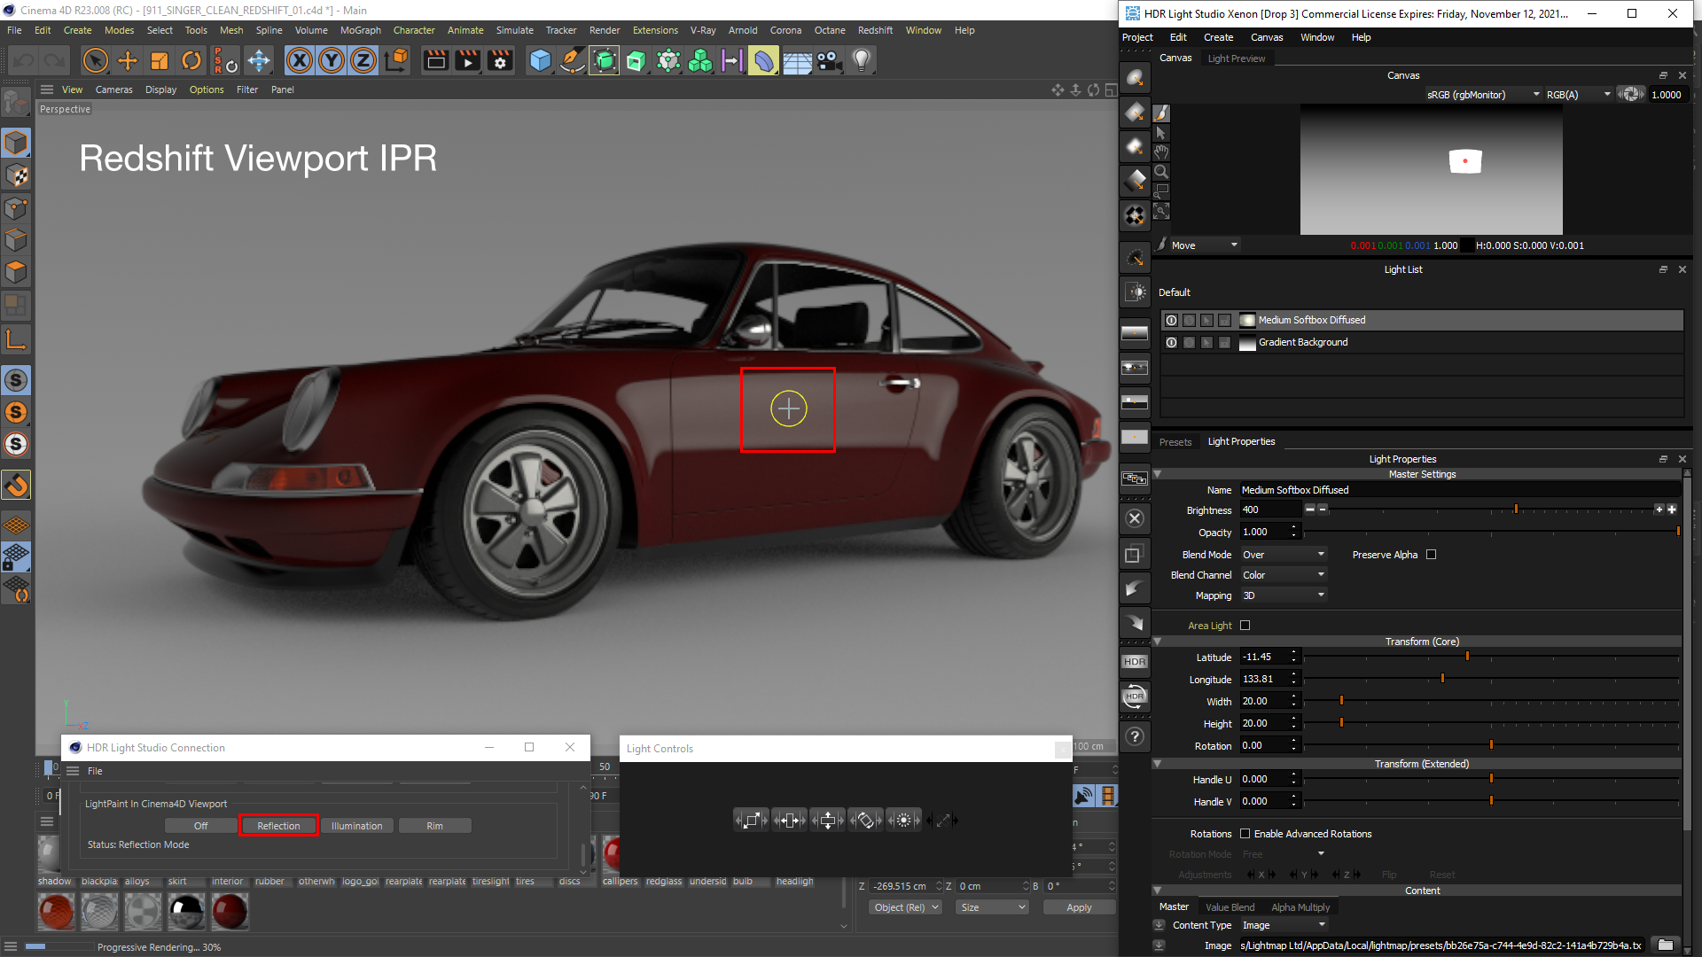Click the Bend deformer icon

(763, 60)
